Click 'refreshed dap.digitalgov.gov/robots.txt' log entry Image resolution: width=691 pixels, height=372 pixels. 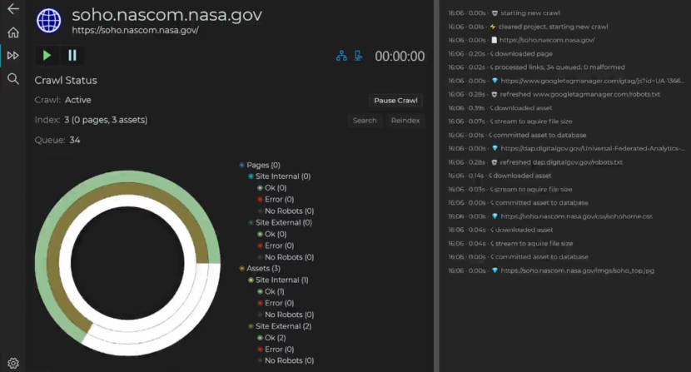pos(535,162)
